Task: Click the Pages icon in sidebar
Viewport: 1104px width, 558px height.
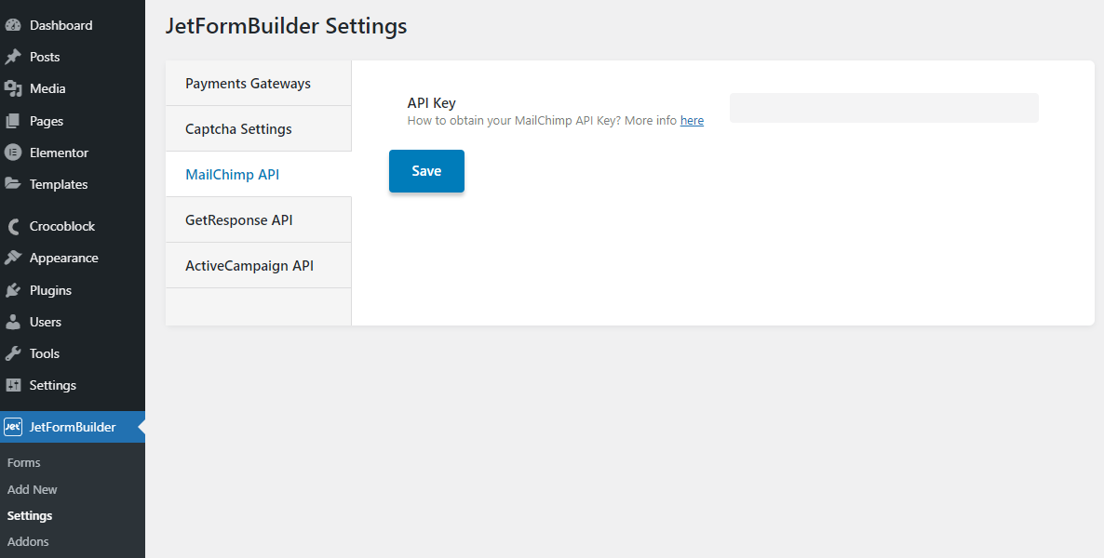Action: click(13, 121)
